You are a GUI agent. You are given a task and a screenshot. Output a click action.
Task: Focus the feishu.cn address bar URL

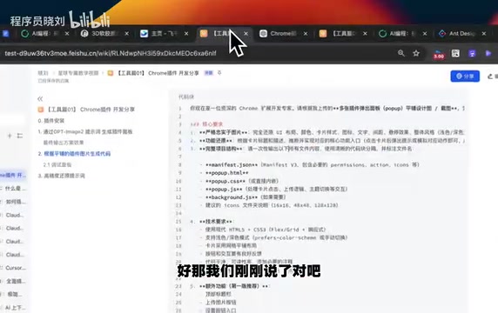[x=111, y=53]
